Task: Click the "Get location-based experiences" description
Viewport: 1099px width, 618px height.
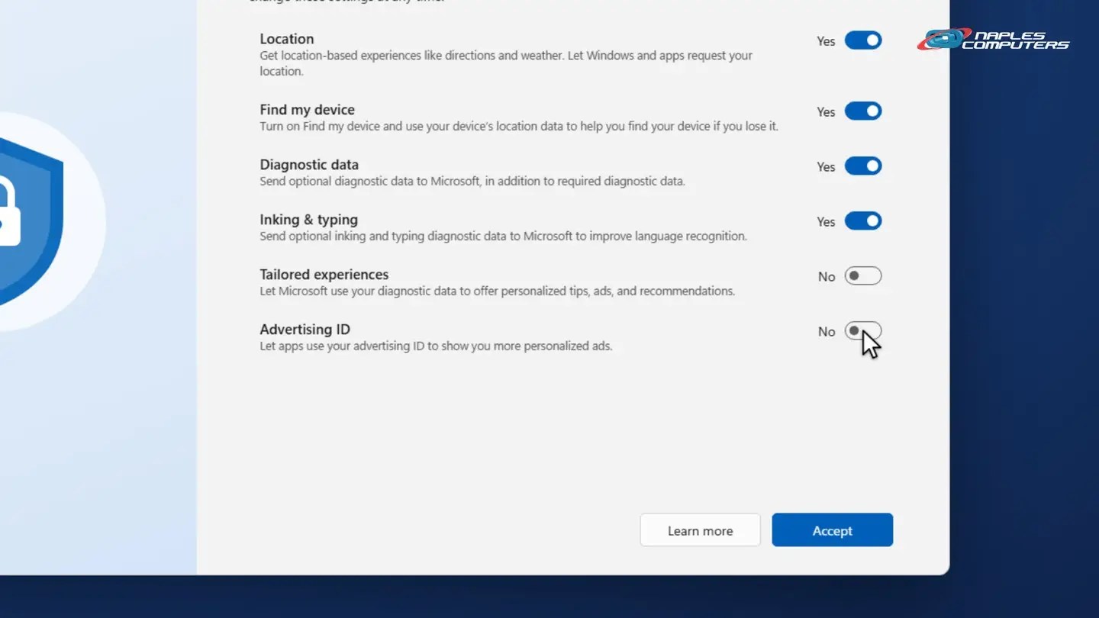Action: [x=506, y=63]
